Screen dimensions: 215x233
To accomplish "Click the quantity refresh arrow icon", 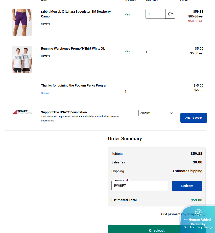I will pos(170,14).
